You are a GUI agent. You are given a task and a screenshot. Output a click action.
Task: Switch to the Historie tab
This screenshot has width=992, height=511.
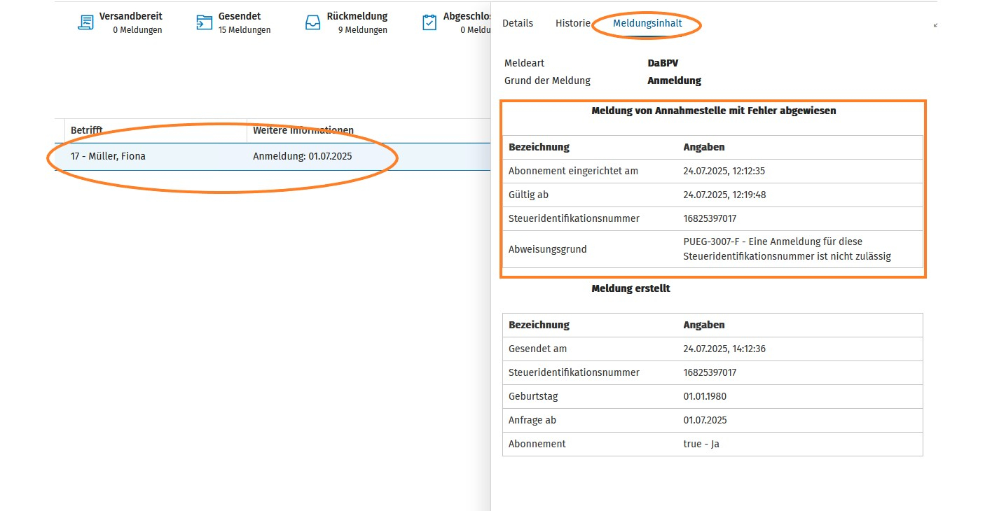point(573,23)
